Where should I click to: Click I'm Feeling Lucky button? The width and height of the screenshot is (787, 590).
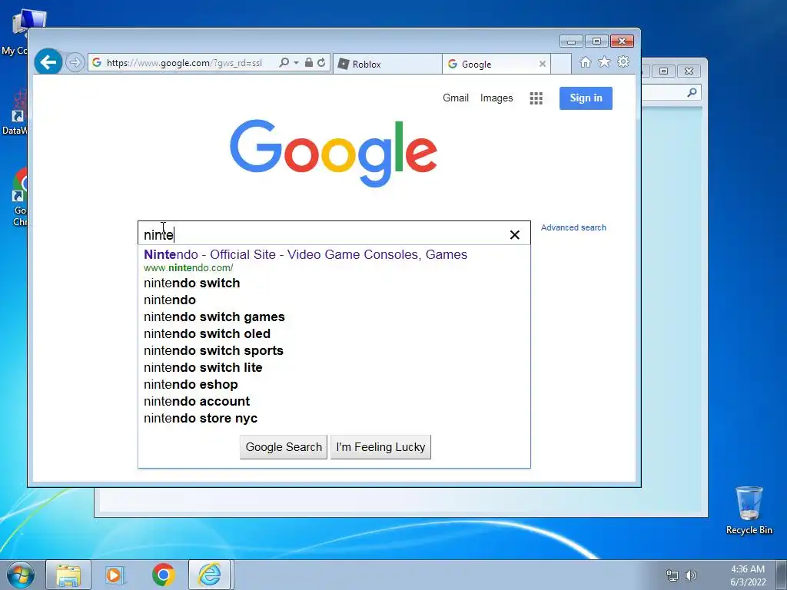pyautogui.click(x=380, y=447)
